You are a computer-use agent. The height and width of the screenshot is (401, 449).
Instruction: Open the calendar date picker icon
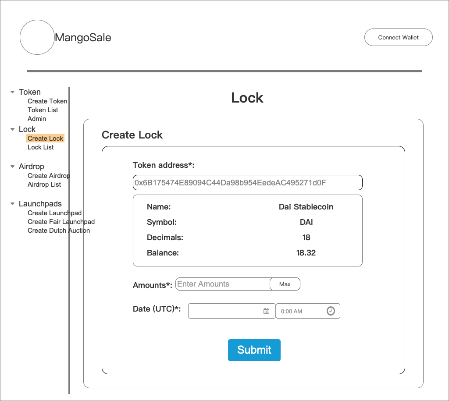(266, 311)
